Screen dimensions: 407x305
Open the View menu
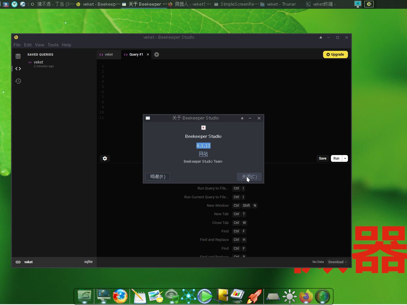pyautogui.click(x=40, y=45)
